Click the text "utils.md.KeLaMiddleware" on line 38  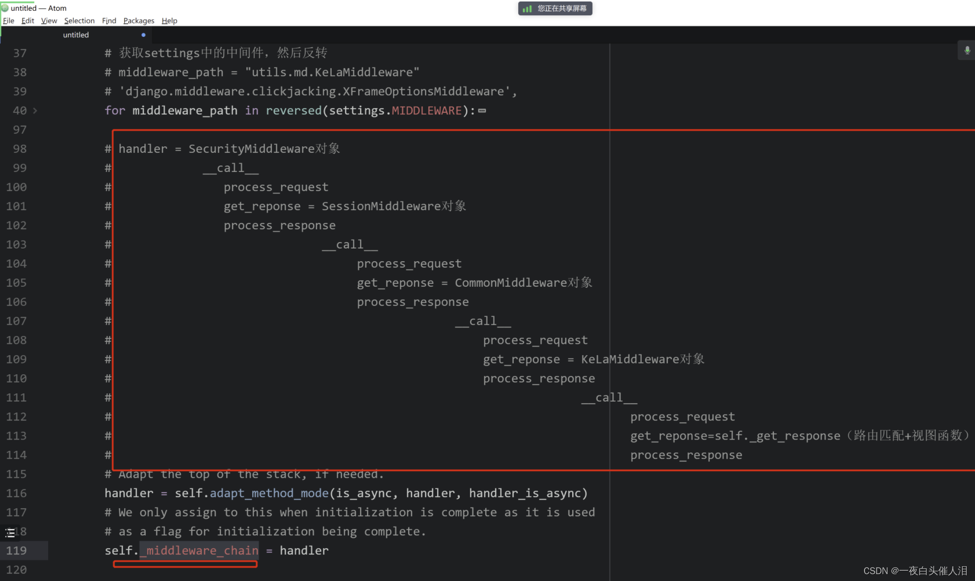tap(332, 72)
